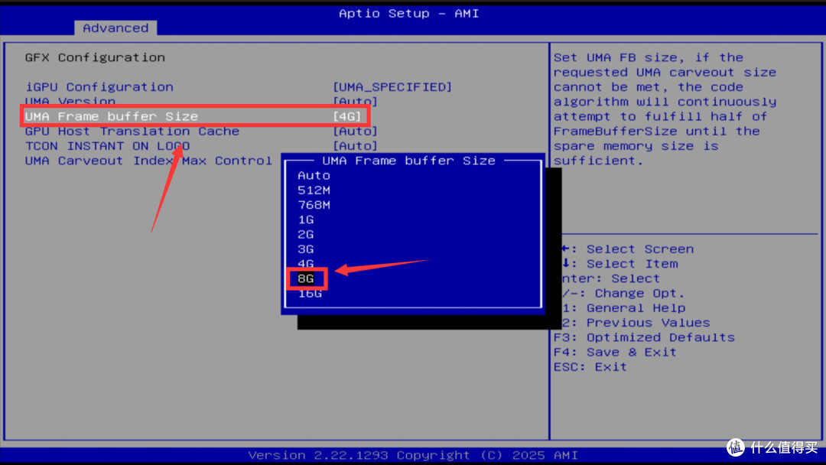826x465 pixels.
Task: Choose 8G in frame buffer popup
Action: point(306,278)
